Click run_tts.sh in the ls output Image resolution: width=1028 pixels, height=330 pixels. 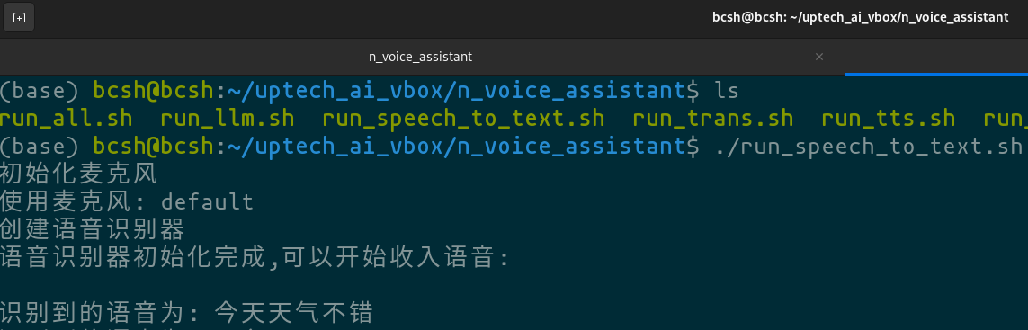coord(889,119)
